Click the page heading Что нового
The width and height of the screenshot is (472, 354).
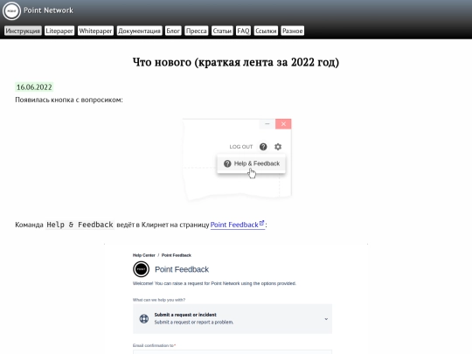tap(236, 62)
